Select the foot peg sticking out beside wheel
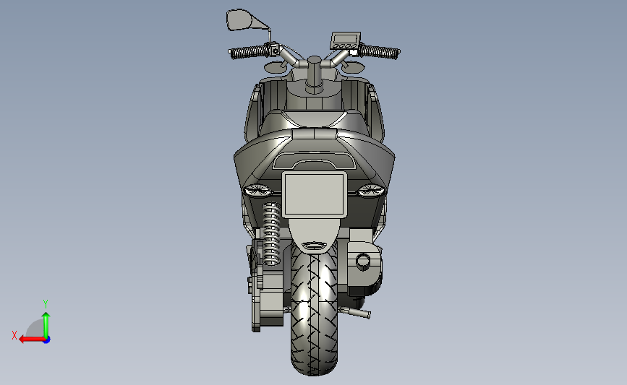 click(x=355, y=313)
